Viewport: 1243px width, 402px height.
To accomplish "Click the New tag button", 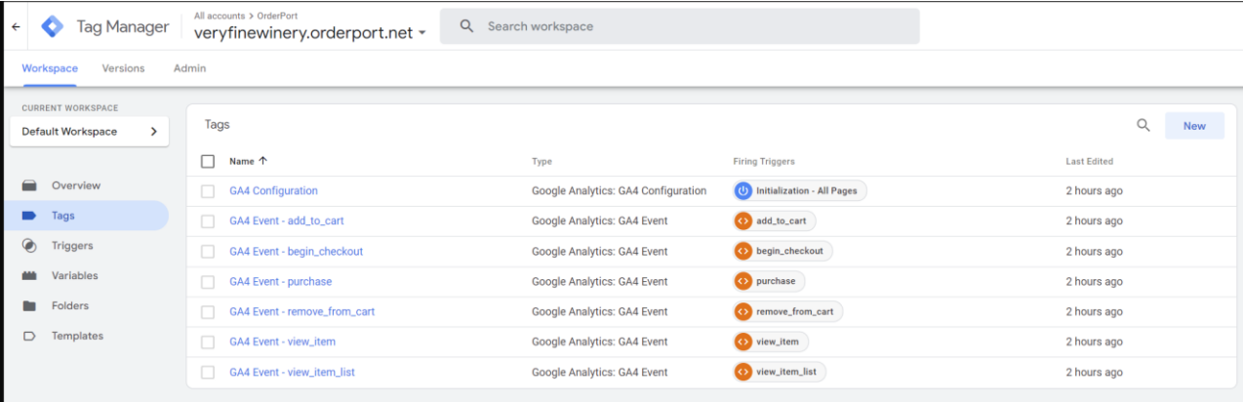I will [1194, 126].
